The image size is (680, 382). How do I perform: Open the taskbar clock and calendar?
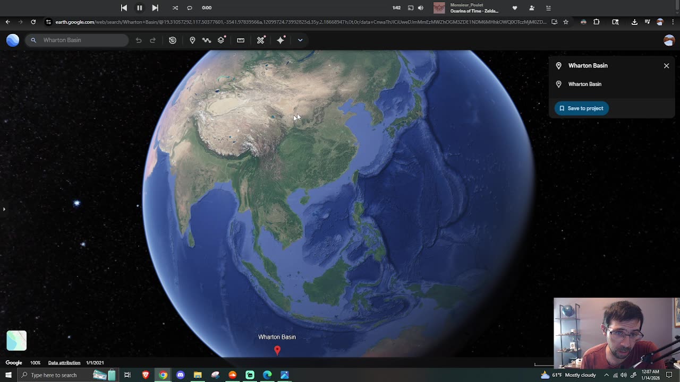click(651, 375)
